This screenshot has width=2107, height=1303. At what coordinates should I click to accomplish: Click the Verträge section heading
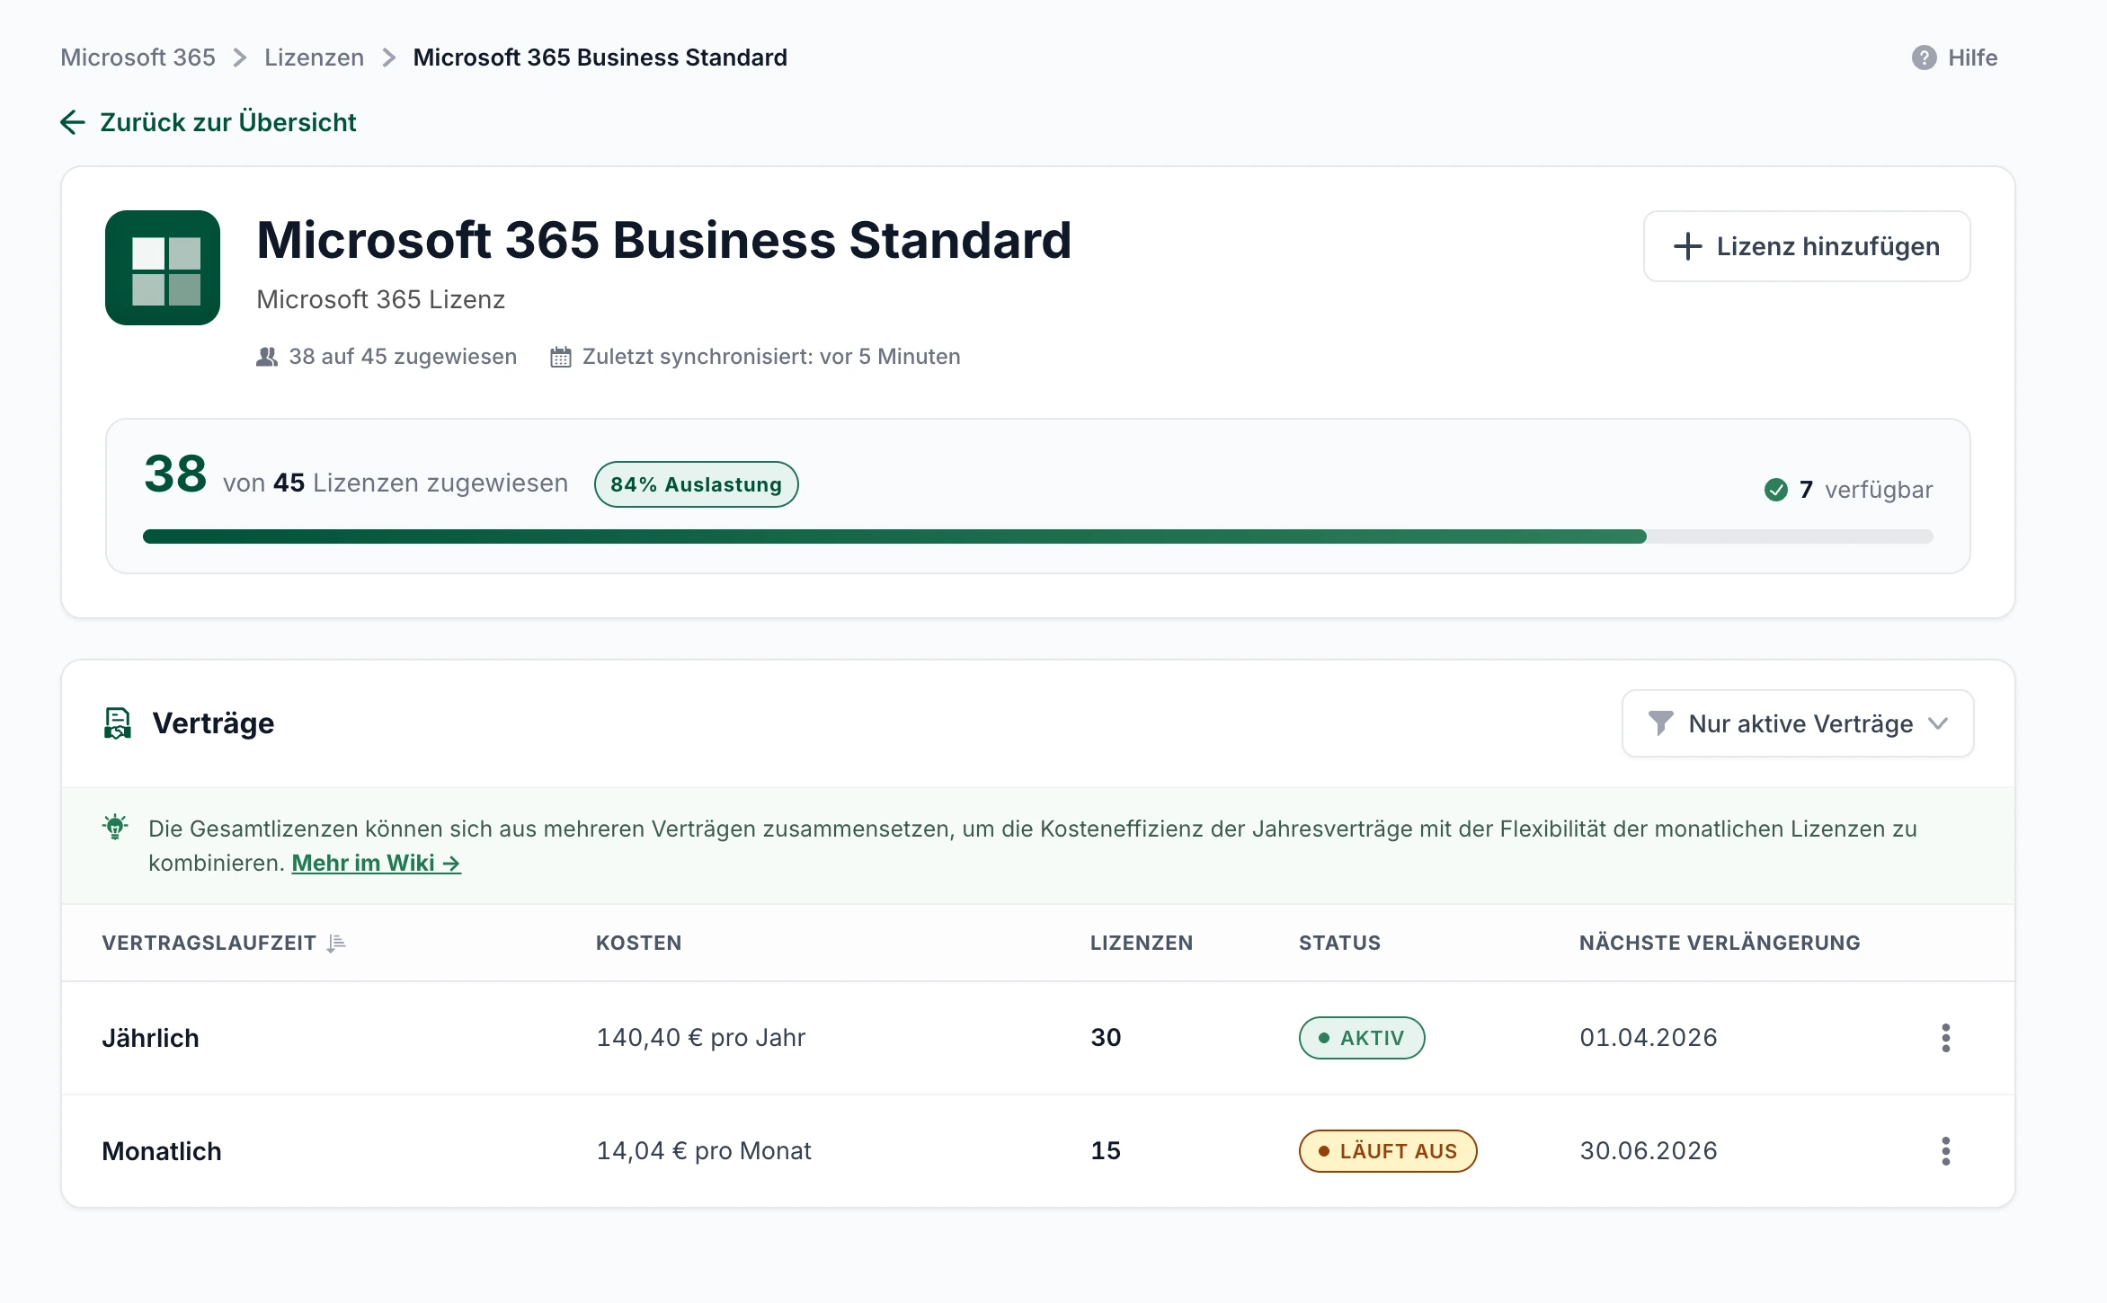[x=214, y=723]
